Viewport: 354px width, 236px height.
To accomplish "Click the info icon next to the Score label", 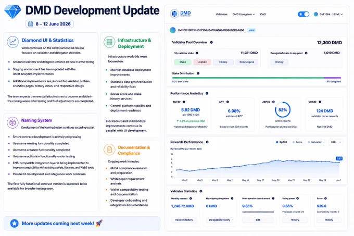I will (325, 198).
